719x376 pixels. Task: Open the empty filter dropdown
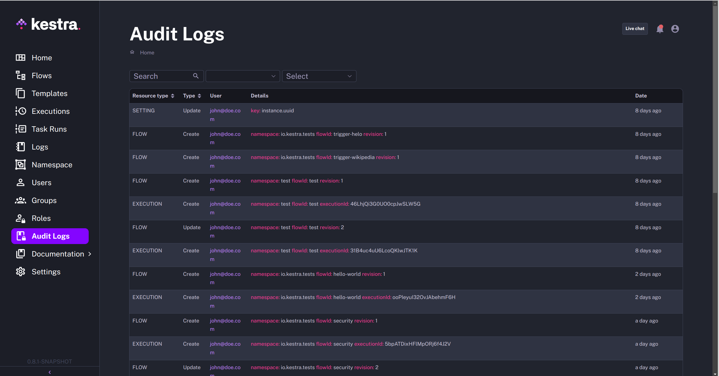point(243,76)
